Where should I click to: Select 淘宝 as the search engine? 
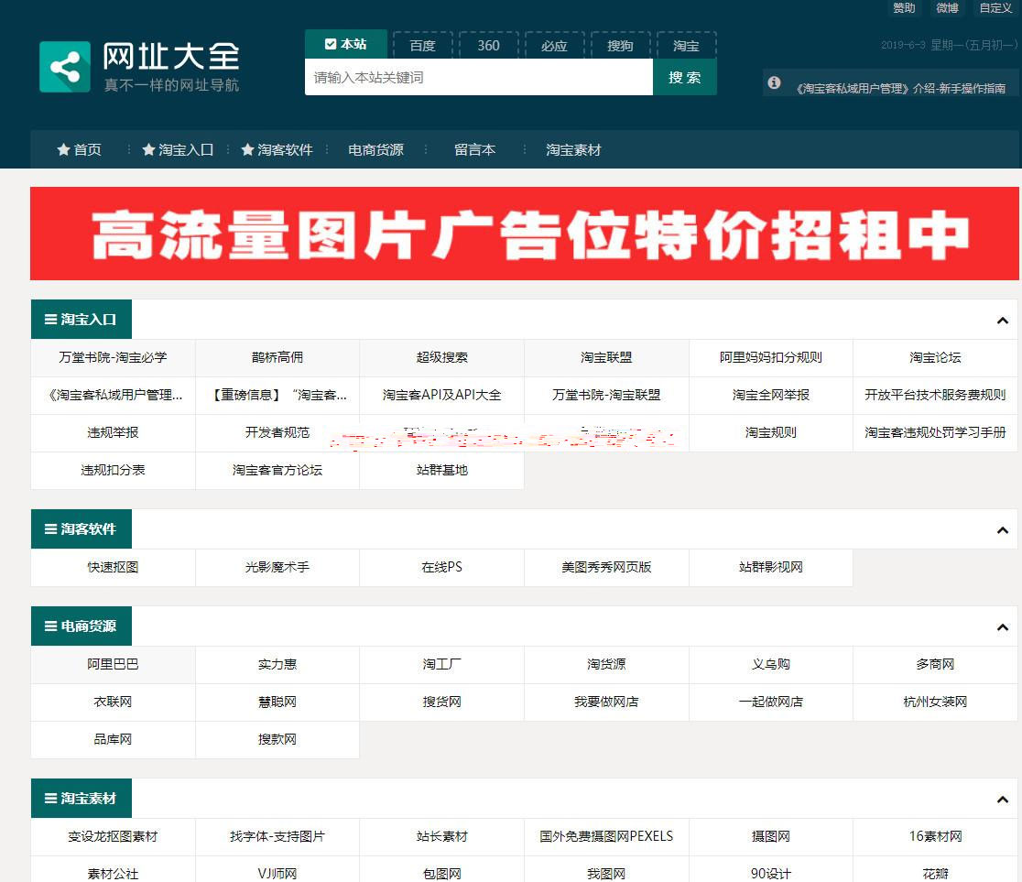pyautogui.click(x=686, y=45)
